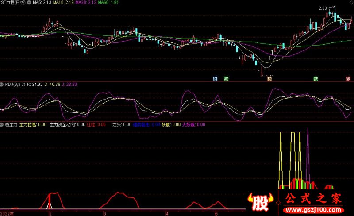Screen dimensions: 354x216
Task: Open the KDJ indicator dropdown arrow
Action: point(2,84)
